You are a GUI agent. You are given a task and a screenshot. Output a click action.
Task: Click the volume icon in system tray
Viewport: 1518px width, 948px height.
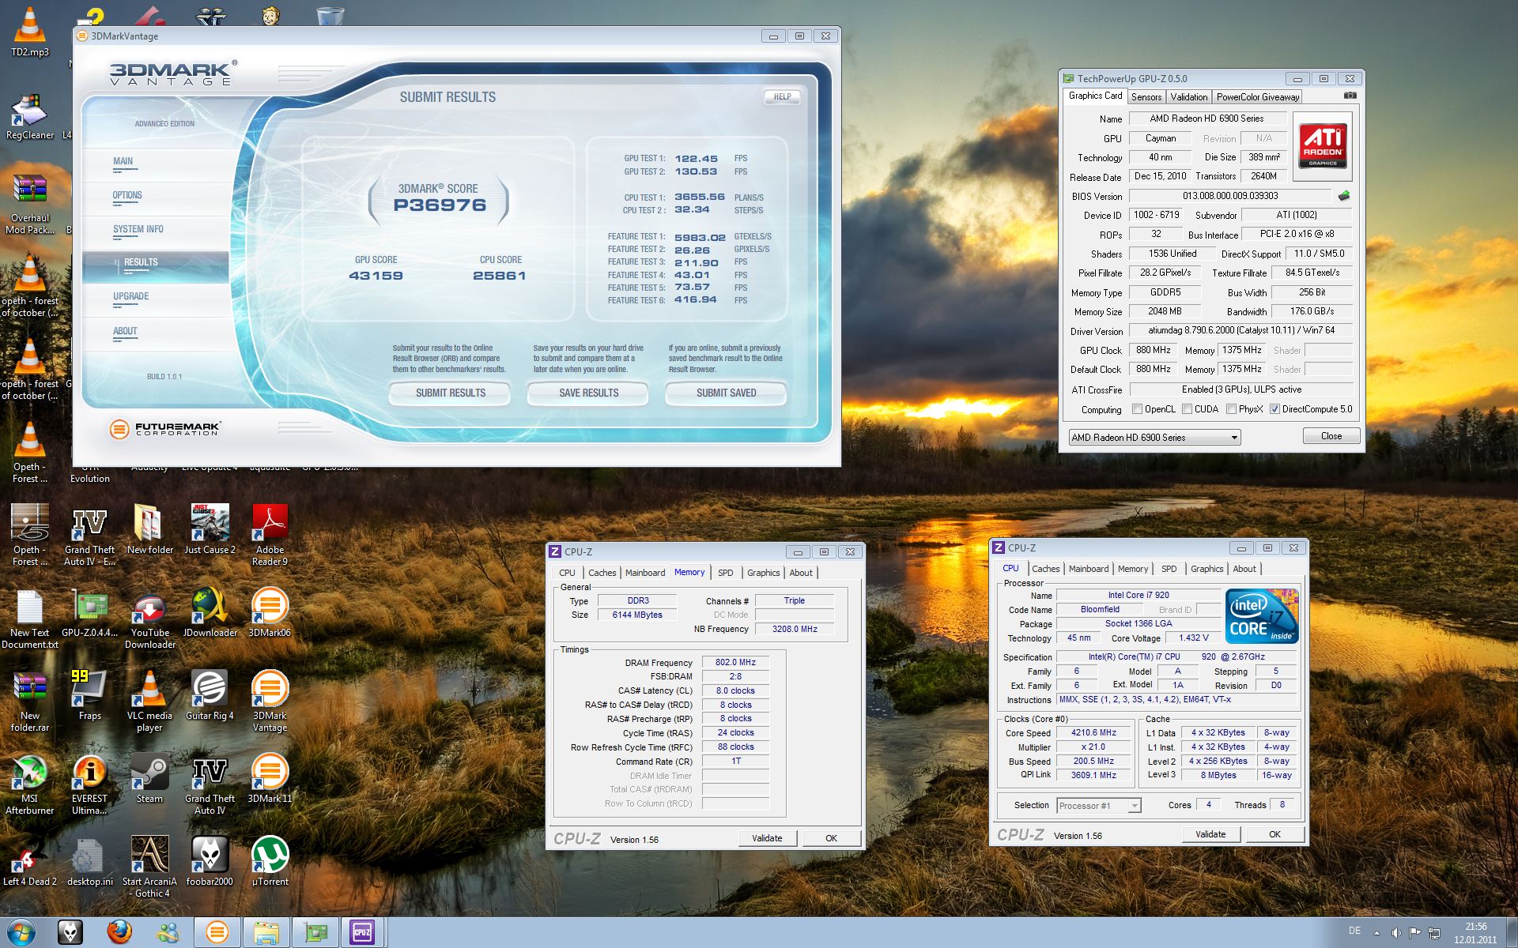click(1396, 933)
